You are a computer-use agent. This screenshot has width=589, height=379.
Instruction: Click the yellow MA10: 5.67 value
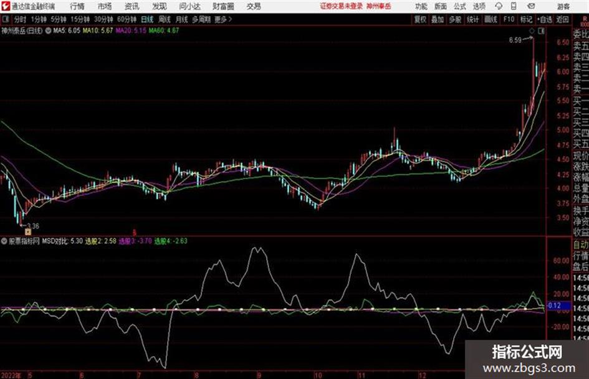98,30
